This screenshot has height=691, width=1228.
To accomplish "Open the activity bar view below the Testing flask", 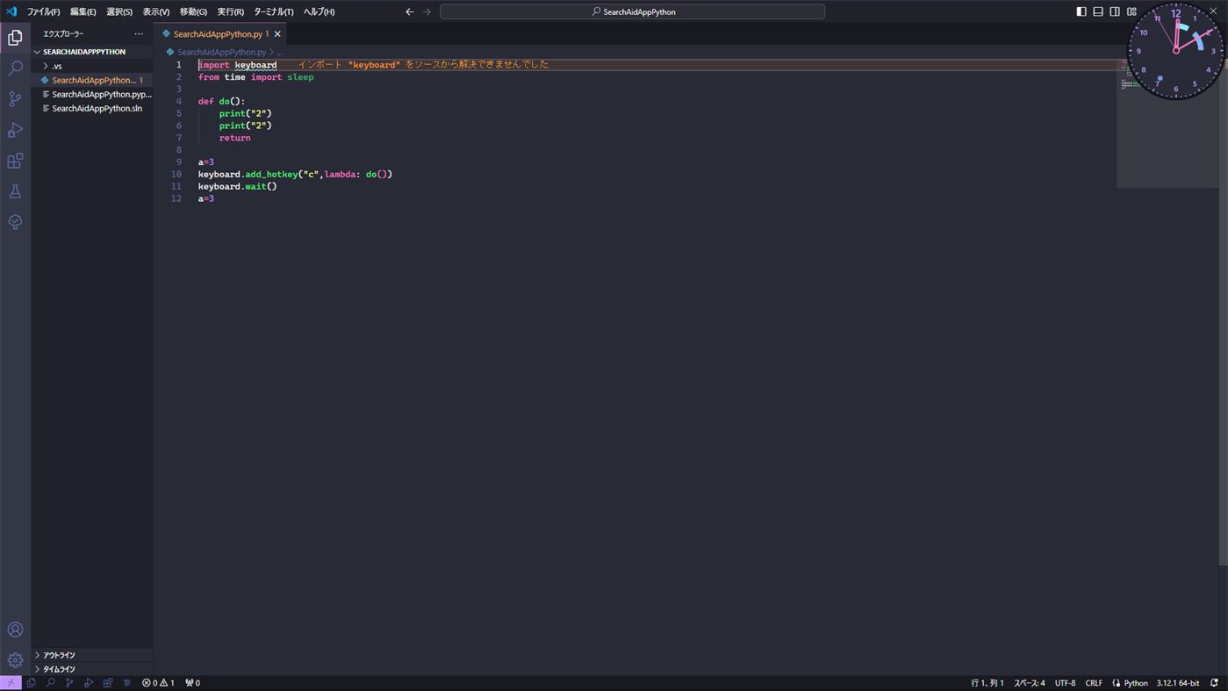I will pyautogui.click(x=15, y=222).
